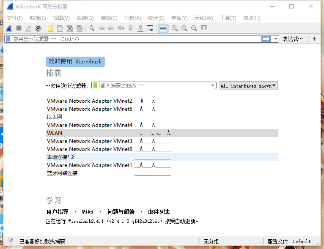Open the 统计(S) menu
The image size is (324, 249).
coord(156,18)
